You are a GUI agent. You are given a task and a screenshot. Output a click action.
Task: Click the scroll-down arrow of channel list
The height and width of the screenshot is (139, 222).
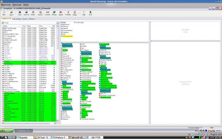(x=57, y=121)
